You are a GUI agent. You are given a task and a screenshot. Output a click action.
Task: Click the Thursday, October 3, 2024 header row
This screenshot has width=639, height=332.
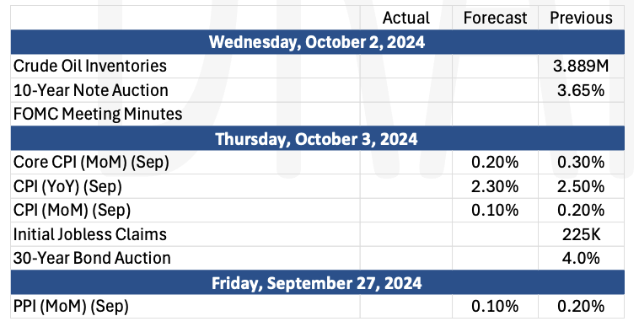point(317,139)
